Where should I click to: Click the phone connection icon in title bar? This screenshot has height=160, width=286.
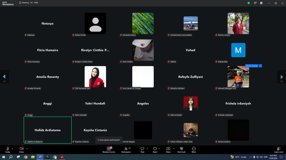(x=255, y=3)
